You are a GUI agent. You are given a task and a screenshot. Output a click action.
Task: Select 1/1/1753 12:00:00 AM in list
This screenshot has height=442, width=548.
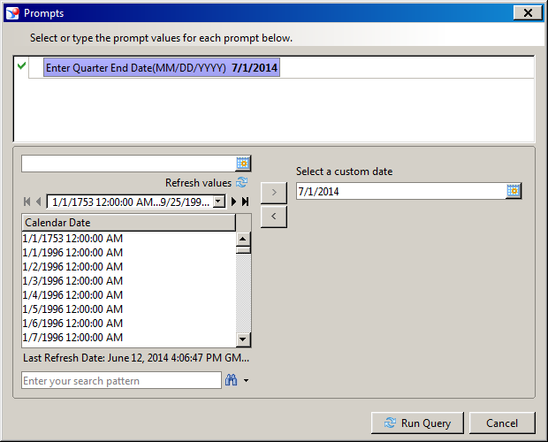coord(72,238)
